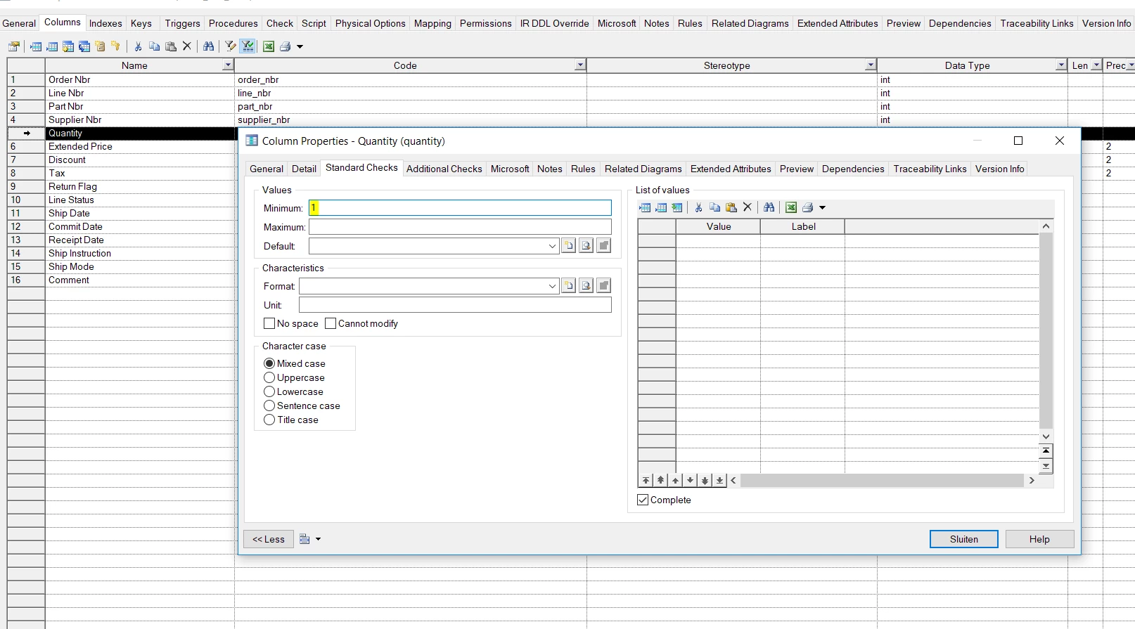1135x629 pixels.
Task: Tick the No space checkbox
Action: (269, 323)
